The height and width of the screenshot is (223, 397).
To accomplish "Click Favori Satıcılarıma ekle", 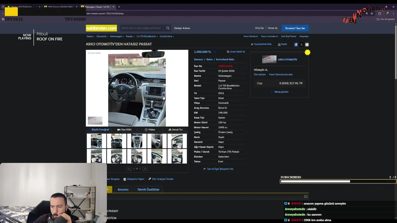I will [x=281, y=75].
